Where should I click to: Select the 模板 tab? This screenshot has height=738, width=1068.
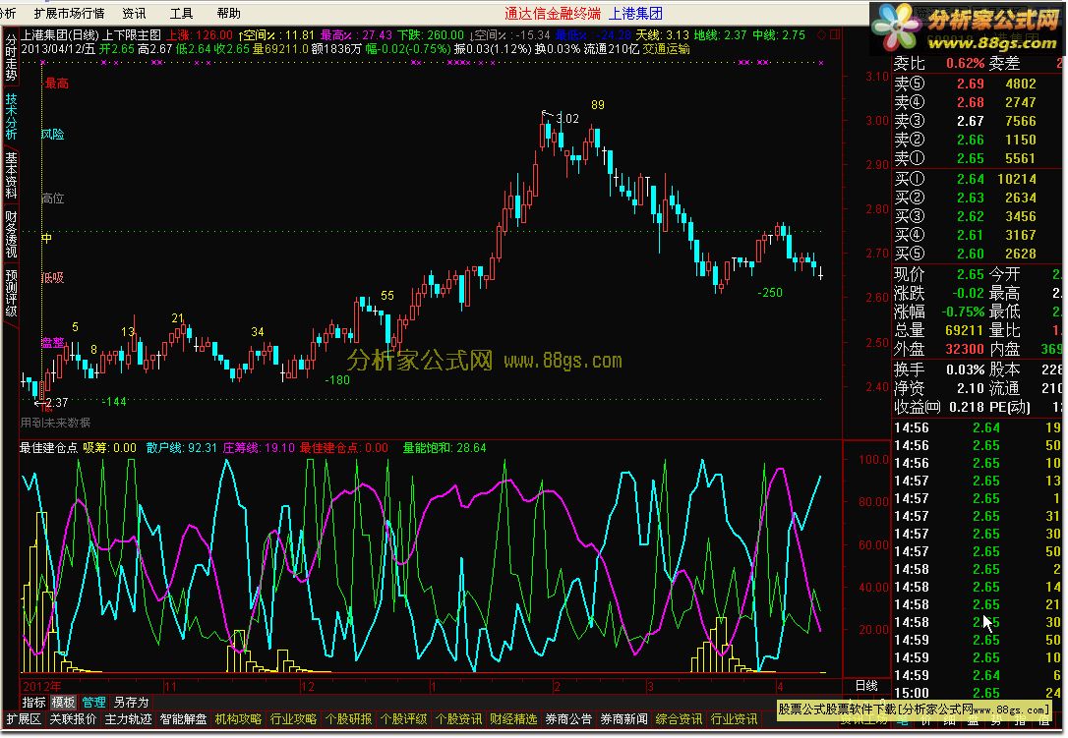[63, 702]
